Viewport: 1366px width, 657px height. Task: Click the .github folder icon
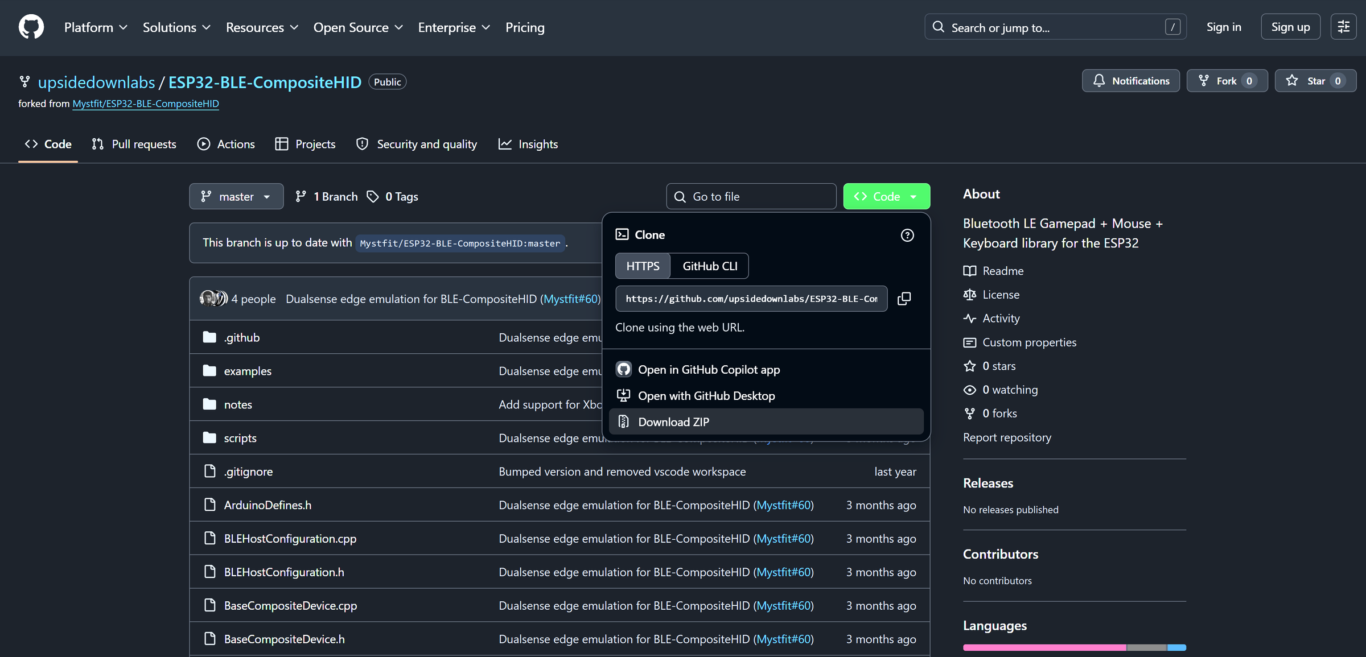[x=209, y=337]
